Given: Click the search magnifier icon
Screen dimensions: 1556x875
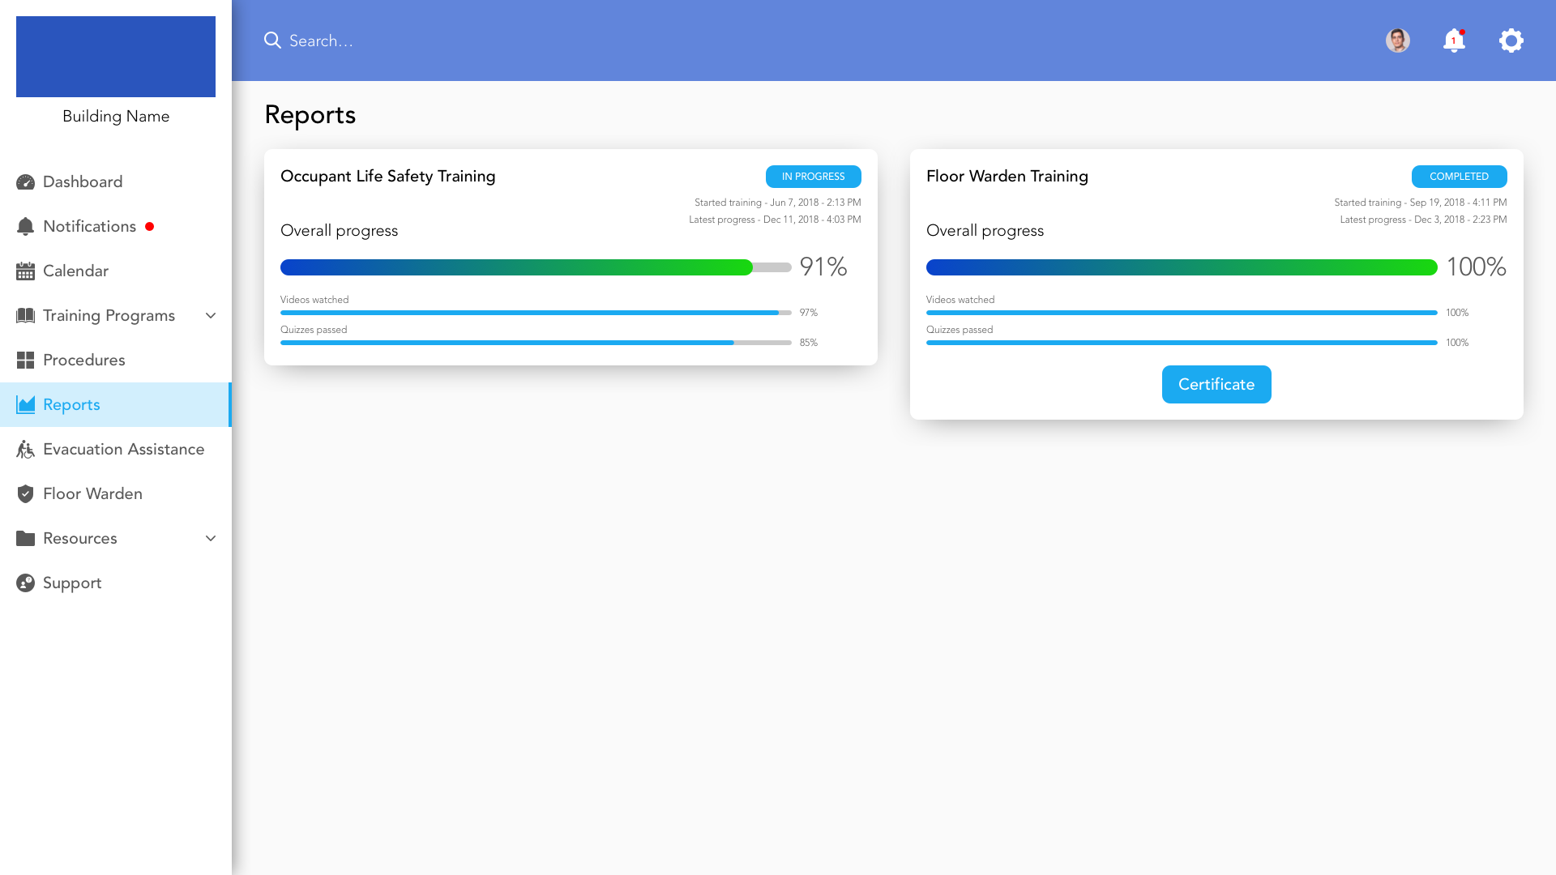Looking at the screenshot, I should coord(272,41).
